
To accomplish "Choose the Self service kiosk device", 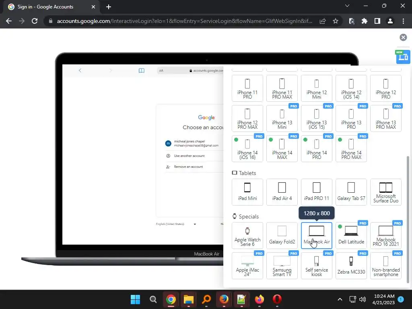I will [317, 266].
